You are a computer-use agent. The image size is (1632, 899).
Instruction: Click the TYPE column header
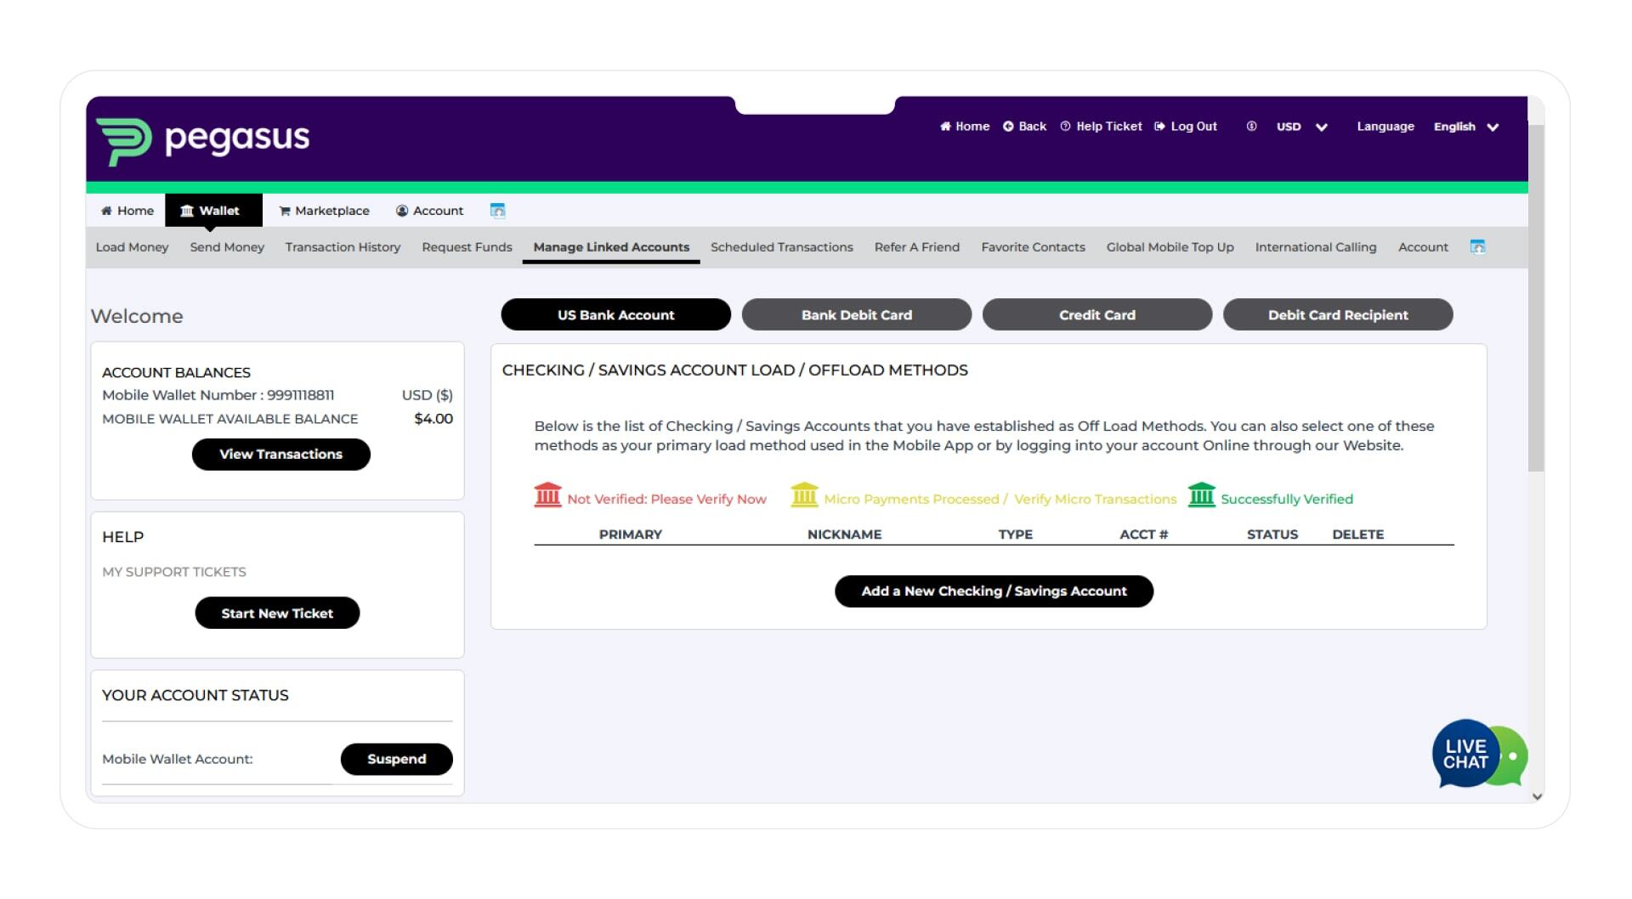(x=1015, y=534)
